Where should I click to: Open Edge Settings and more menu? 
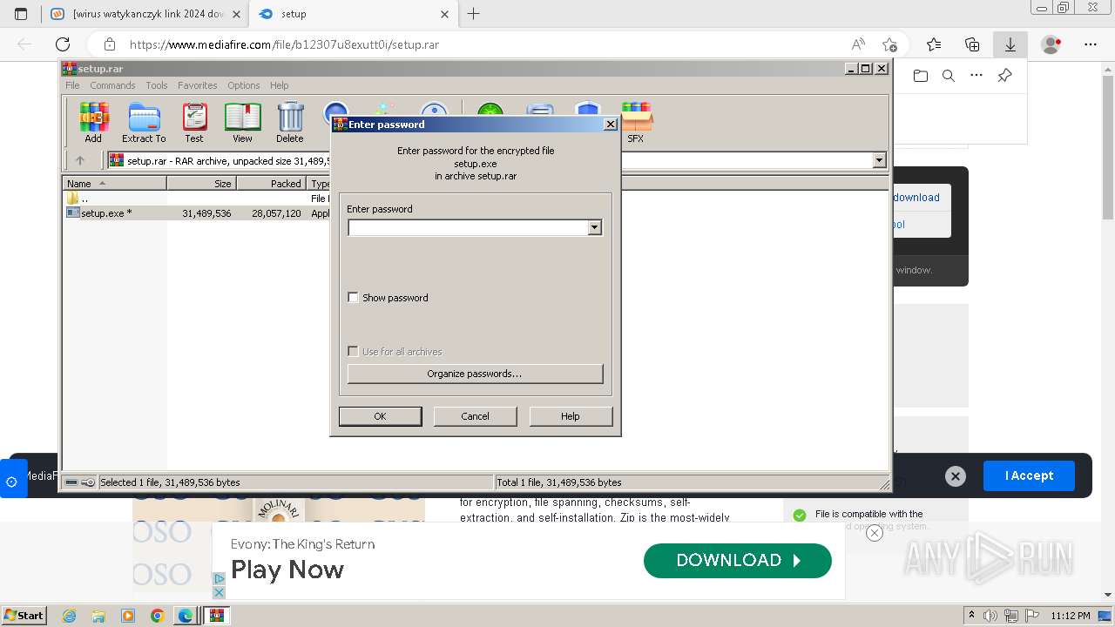[1091, 44]
